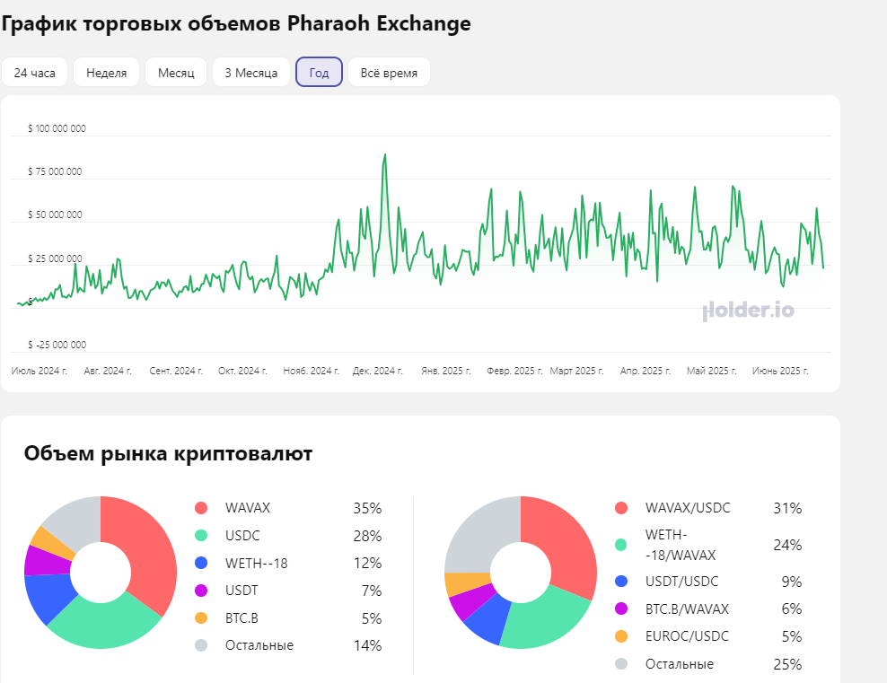Click the WAVAX legend label
Image resolution: width=887 pixels, height=683 pixels.
[x=248, y=508]
